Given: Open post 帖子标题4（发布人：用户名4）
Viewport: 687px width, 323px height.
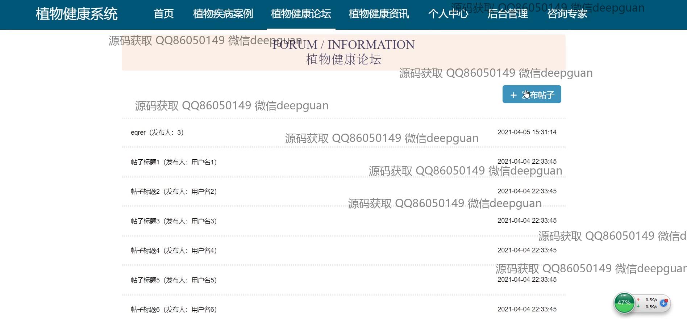Looking at the screenshot, I should [174, 251].
